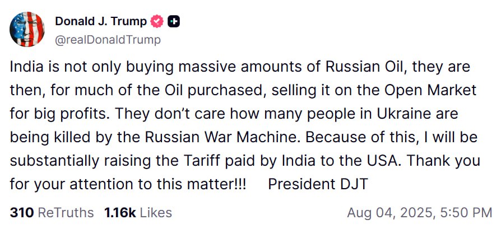501x229 pixels.
Task: Open the @realDonaldTrump handle link
Action: pos(108,39)
